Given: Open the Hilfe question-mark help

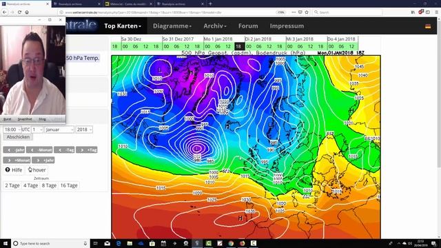Looking at the screenshot, I should pos(14,170).
